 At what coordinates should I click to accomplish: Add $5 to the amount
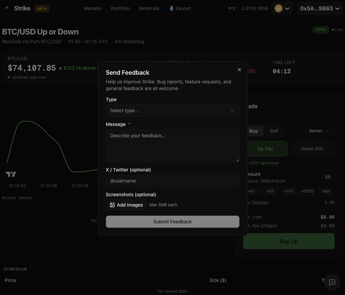pyautogui.click(x=270, y=191)
